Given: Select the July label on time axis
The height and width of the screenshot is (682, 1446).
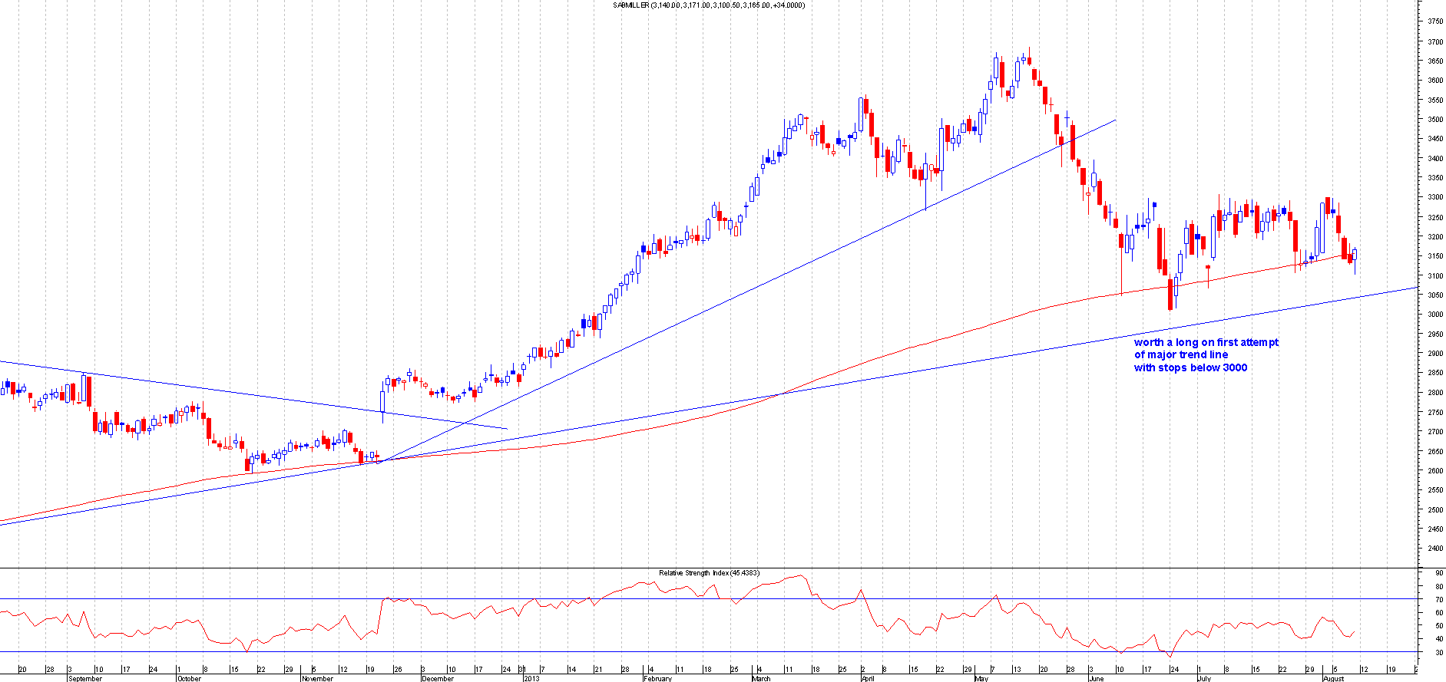Looking at the screenshot, I should click(x=1203, y=678).
